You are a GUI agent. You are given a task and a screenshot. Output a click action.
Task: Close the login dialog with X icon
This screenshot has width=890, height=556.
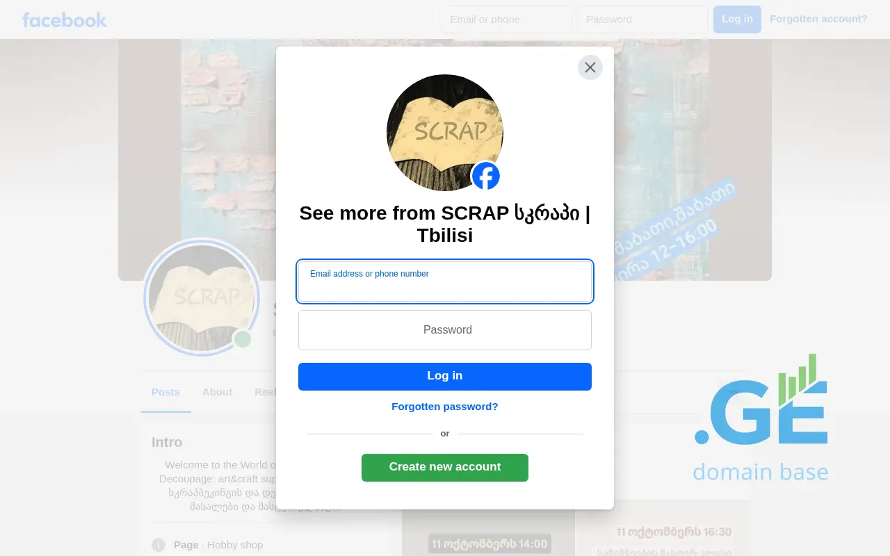pos(590,67)
